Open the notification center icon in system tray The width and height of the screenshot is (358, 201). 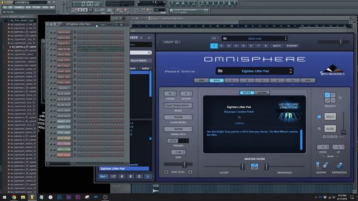352,197
